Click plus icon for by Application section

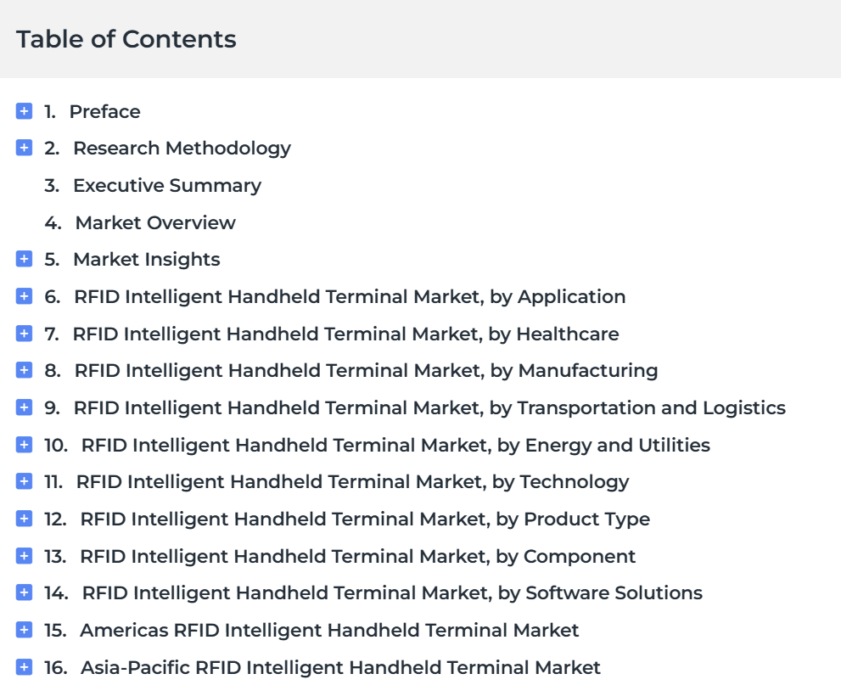click(24, 296)
